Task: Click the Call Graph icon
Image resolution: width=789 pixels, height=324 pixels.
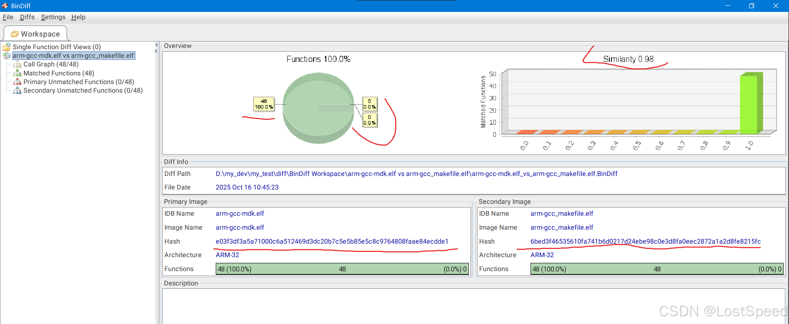Action: tap(17, 64)
